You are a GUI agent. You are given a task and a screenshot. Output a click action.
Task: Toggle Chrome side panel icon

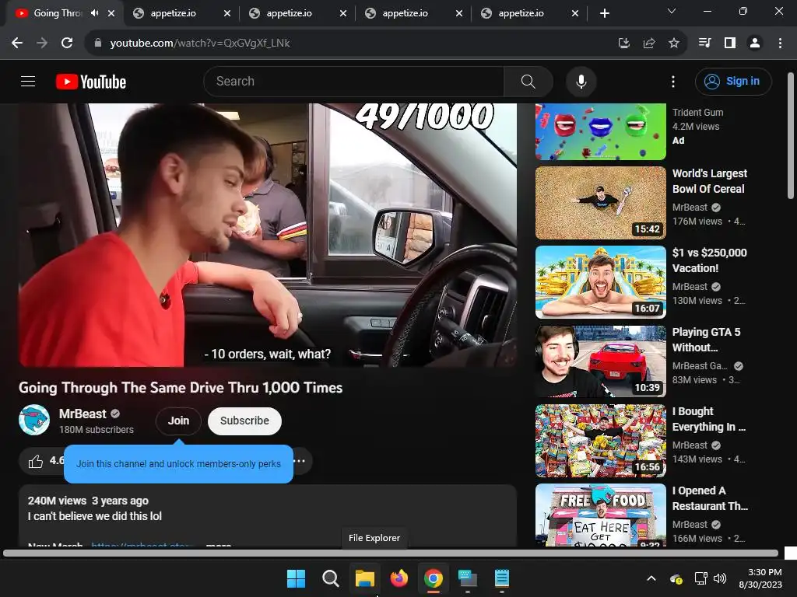point(730,44)
